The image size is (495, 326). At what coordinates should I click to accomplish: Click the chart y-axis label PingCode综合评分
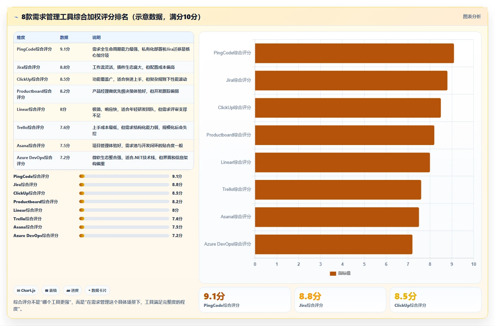pos(232,53)
